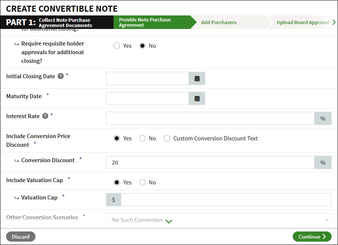Click 'Other Conversion Scenarios' label
338x245 pixels.
(42, 218)
